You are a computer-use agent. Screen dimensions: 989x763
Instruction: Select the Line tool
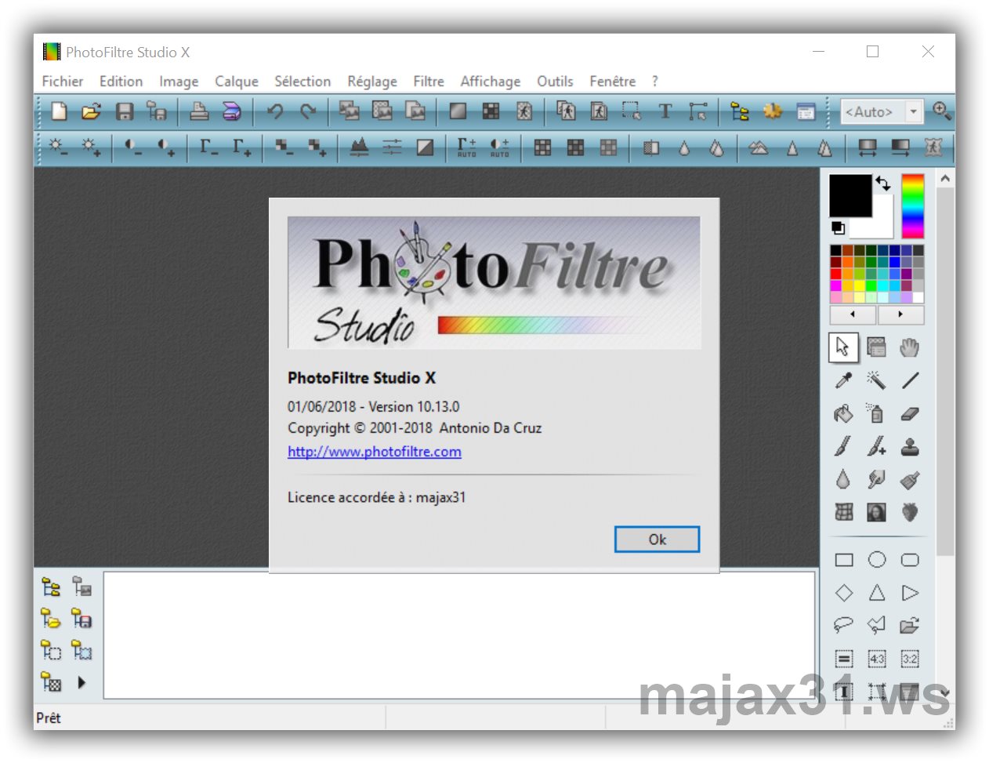pos(910,380)
